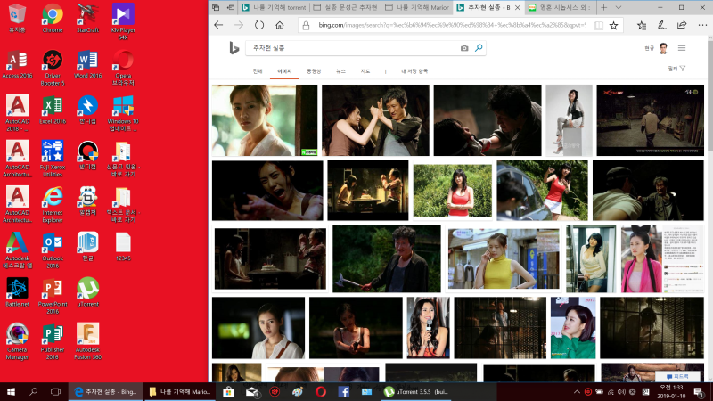The image size is (713, 401).
Task: Switch to the third Edge tab
Action: point(417,7)
